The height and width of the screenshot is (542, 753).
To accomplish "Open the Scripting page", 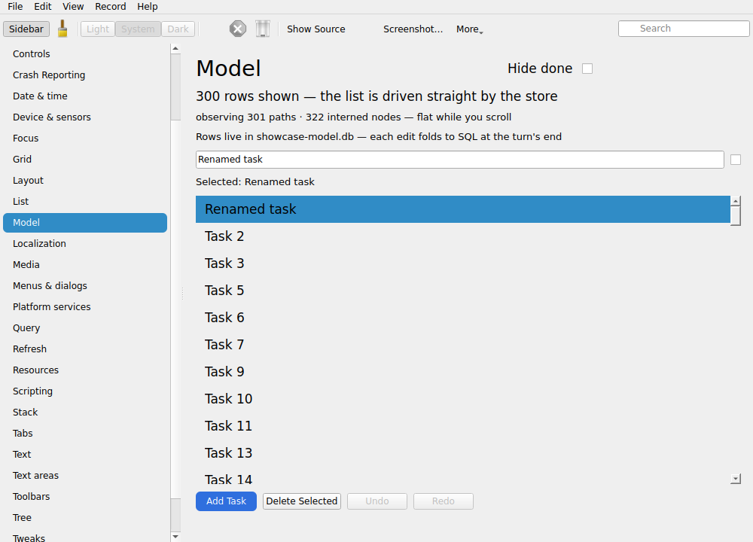I will [x=85, y=391].
